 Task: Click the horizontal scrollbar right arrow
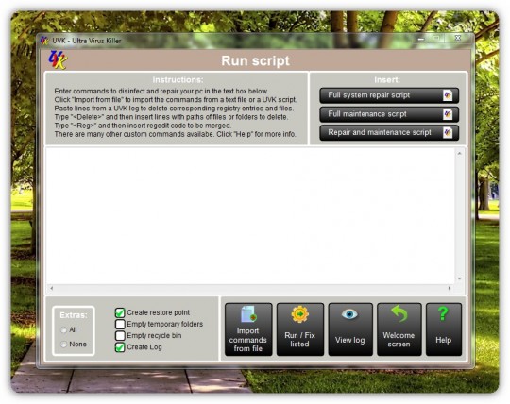click(450, 288)
